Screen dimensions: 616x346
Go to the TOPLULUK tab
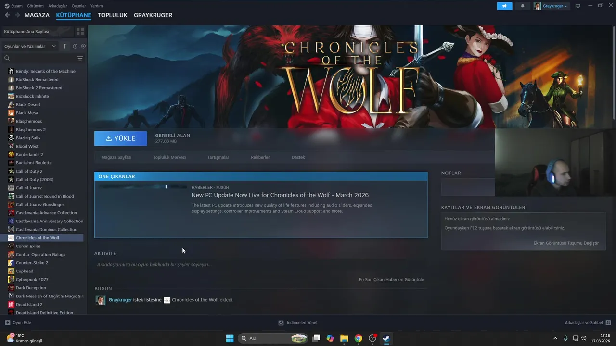(x=113, y=15)
